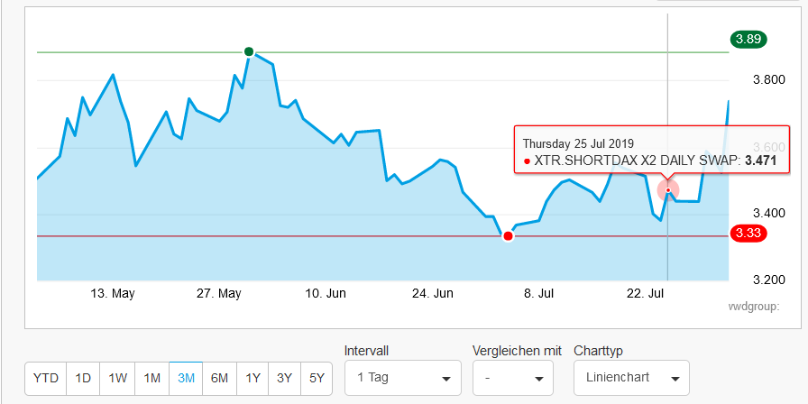The width and height of the screenshot is (808, 404).
Task: Select the active 3M range
Action: (x=186, y=379)
